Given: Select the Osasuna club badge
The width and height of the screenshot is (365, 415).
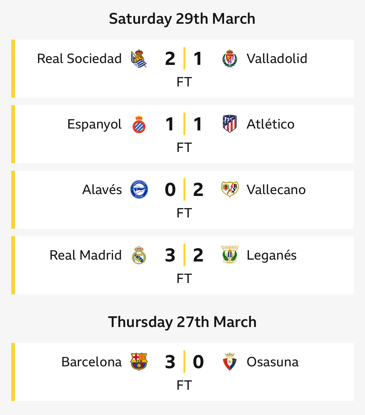Looking at the screenshot, I should tap(230, 362).
